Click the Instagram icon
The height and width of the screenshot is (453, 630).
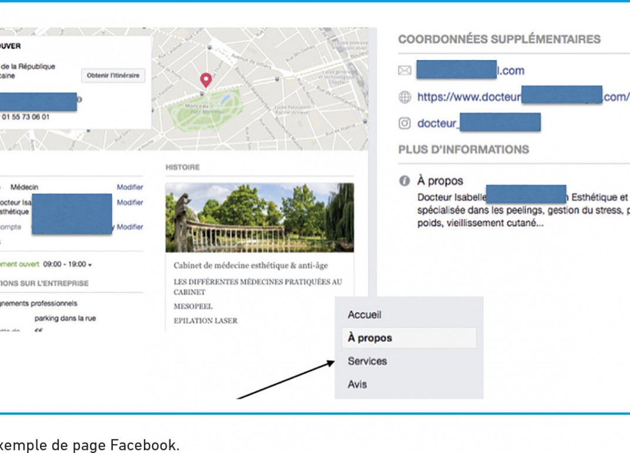(x=404, y=123)
